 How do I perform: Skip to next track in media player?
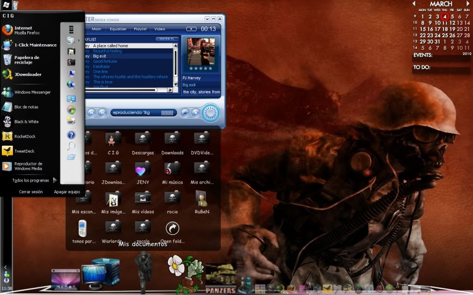point(103,112)
